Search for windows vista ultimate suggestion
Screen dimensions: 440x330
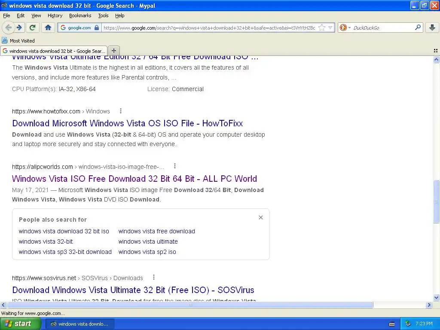pyautogui.click(x=148, y=241)
